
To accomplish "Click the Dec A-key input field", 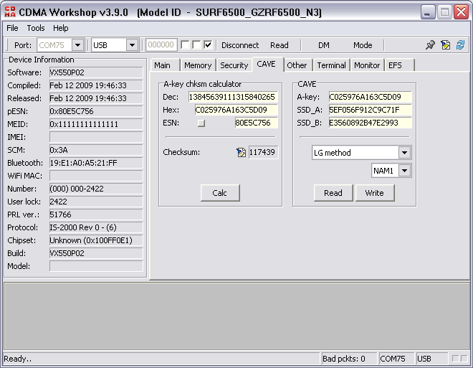I will [233, 97].
